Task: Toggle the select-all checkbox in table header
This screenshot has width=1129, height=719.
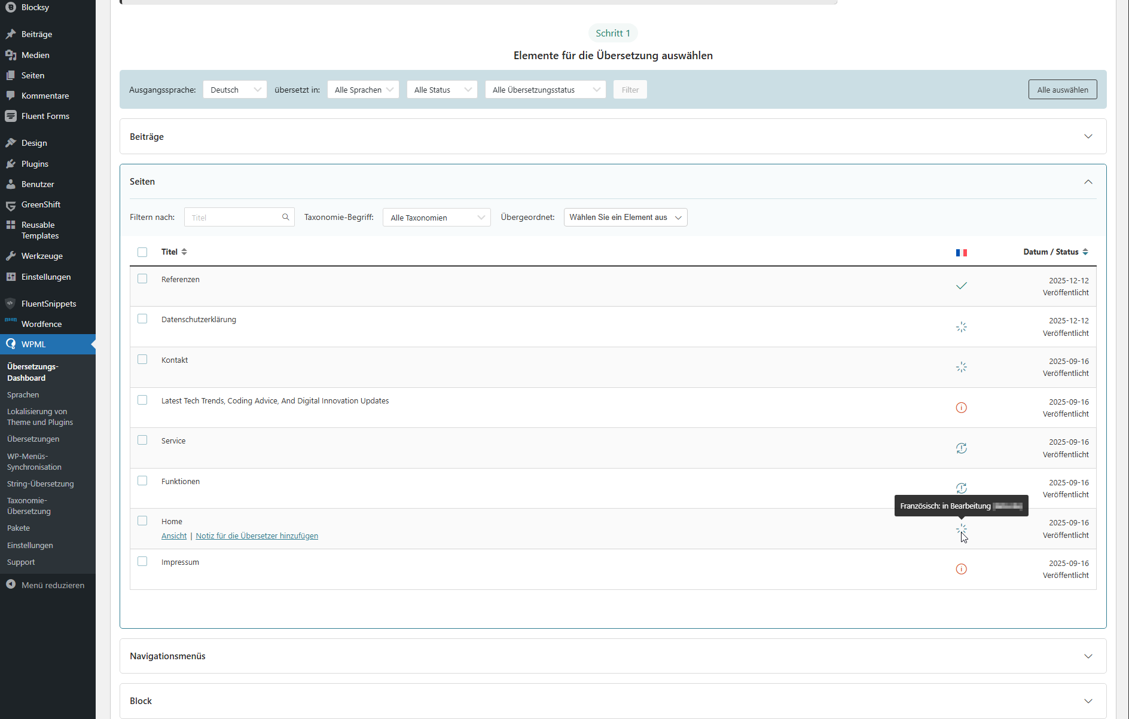Action: 142,252
